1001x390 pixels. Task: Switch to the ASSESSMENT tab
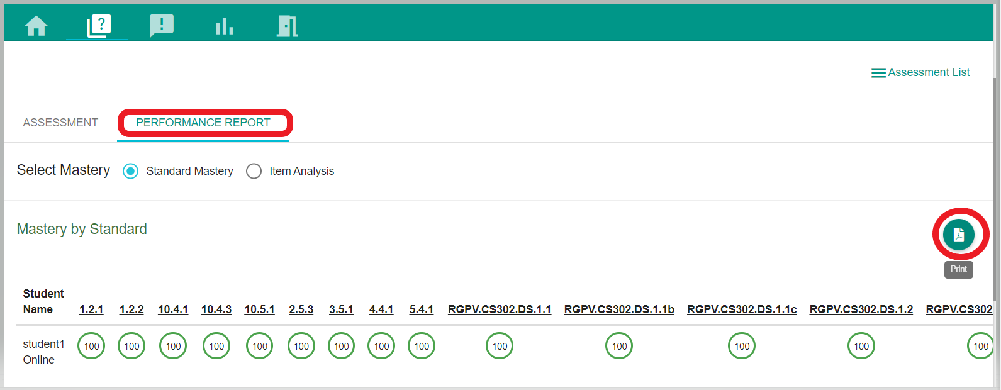click(x=60, y=123)
